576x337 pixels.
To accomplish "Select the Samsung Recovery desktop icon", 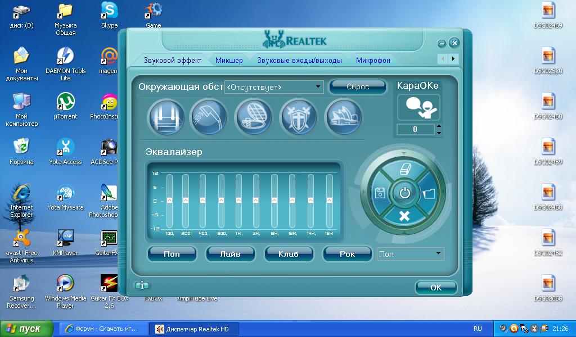I will pos(21,292).
